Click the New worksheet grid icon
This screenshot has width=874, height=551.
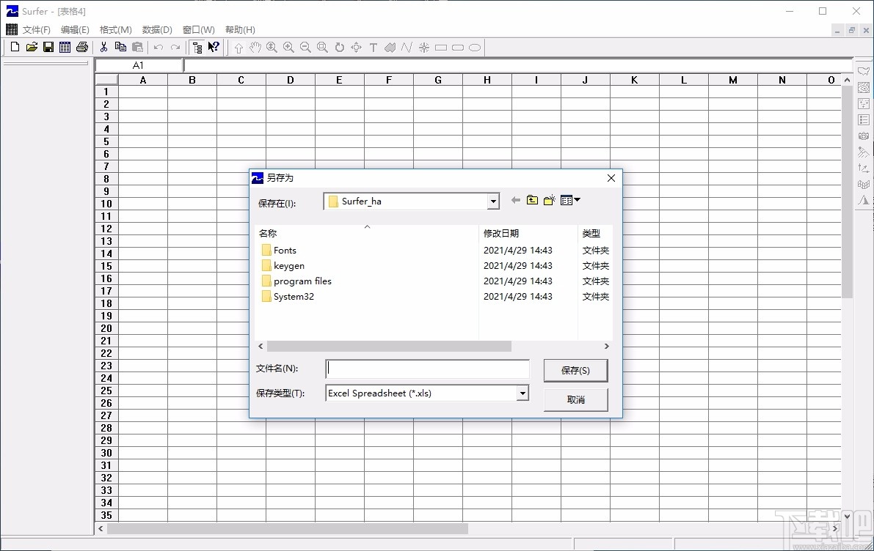pyautogui.click(x=65, y=48)
